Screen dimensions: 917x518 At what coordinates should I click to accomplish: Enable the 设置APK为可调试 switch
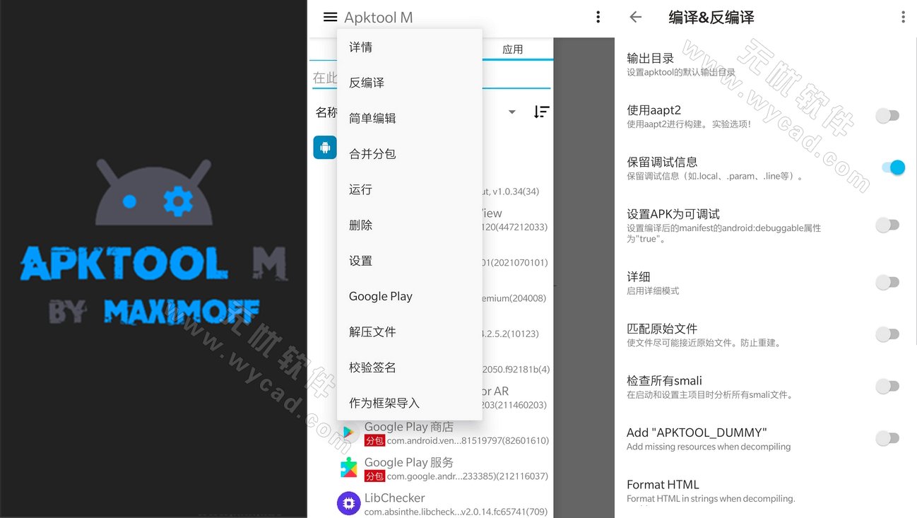[887, 225]
